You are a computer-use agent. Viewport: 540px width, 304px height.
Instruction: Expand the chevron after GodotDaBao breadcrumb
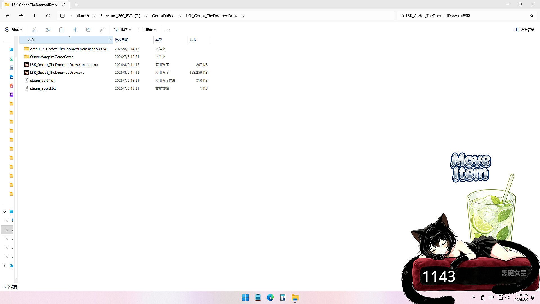point(180,16)
